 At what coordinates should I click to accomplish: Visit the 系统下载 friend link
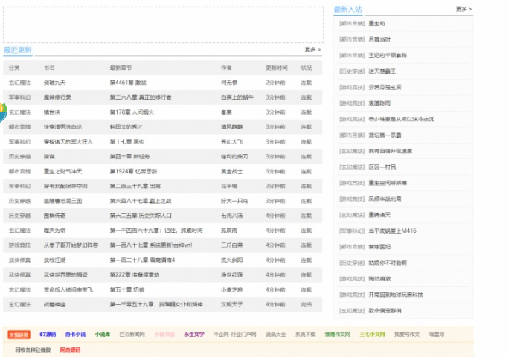click(x=306, y=334)
